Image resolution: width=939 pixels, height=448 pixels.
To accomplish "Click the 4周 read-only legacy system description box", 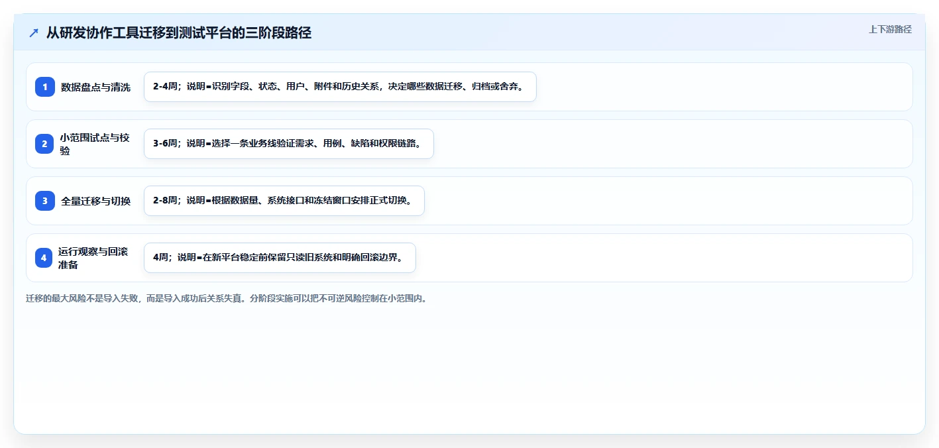I will pos(280,258).
